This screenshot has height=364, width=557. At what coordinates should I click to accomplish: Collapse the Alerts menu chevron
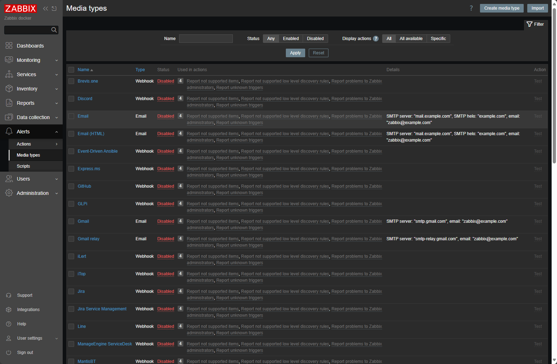coord(56,131)
